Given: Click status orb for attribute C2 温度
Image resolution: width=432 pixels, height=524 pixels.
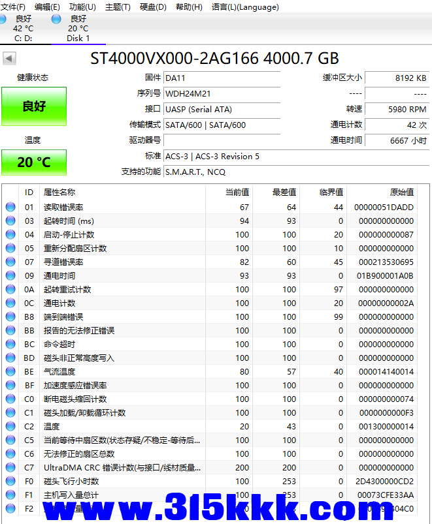Looking at the screenshot, I should point(10,426).
